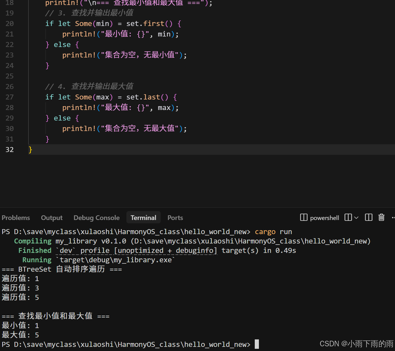Viewport: 395px width, 351px height.
Task: Click the terminal icon beside powershell label
Action: 304,218
